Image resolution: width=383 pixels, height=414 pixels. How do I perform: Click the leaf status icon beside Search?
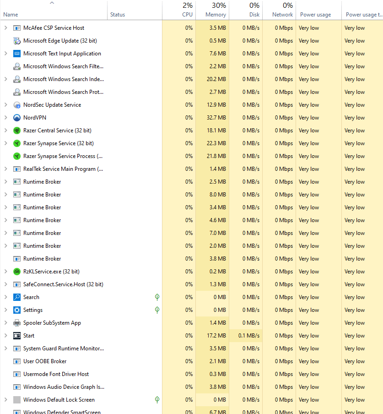pos(157,297)
